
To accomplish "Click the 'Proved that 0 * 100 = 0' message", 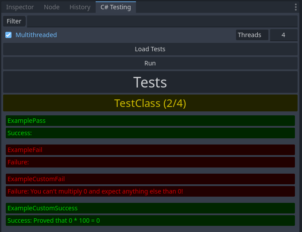I will pyautogui.click(x=150, y=221).
